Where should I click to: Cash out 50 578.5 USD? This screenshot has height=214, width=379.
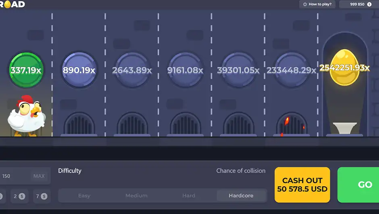pos(302,185)
